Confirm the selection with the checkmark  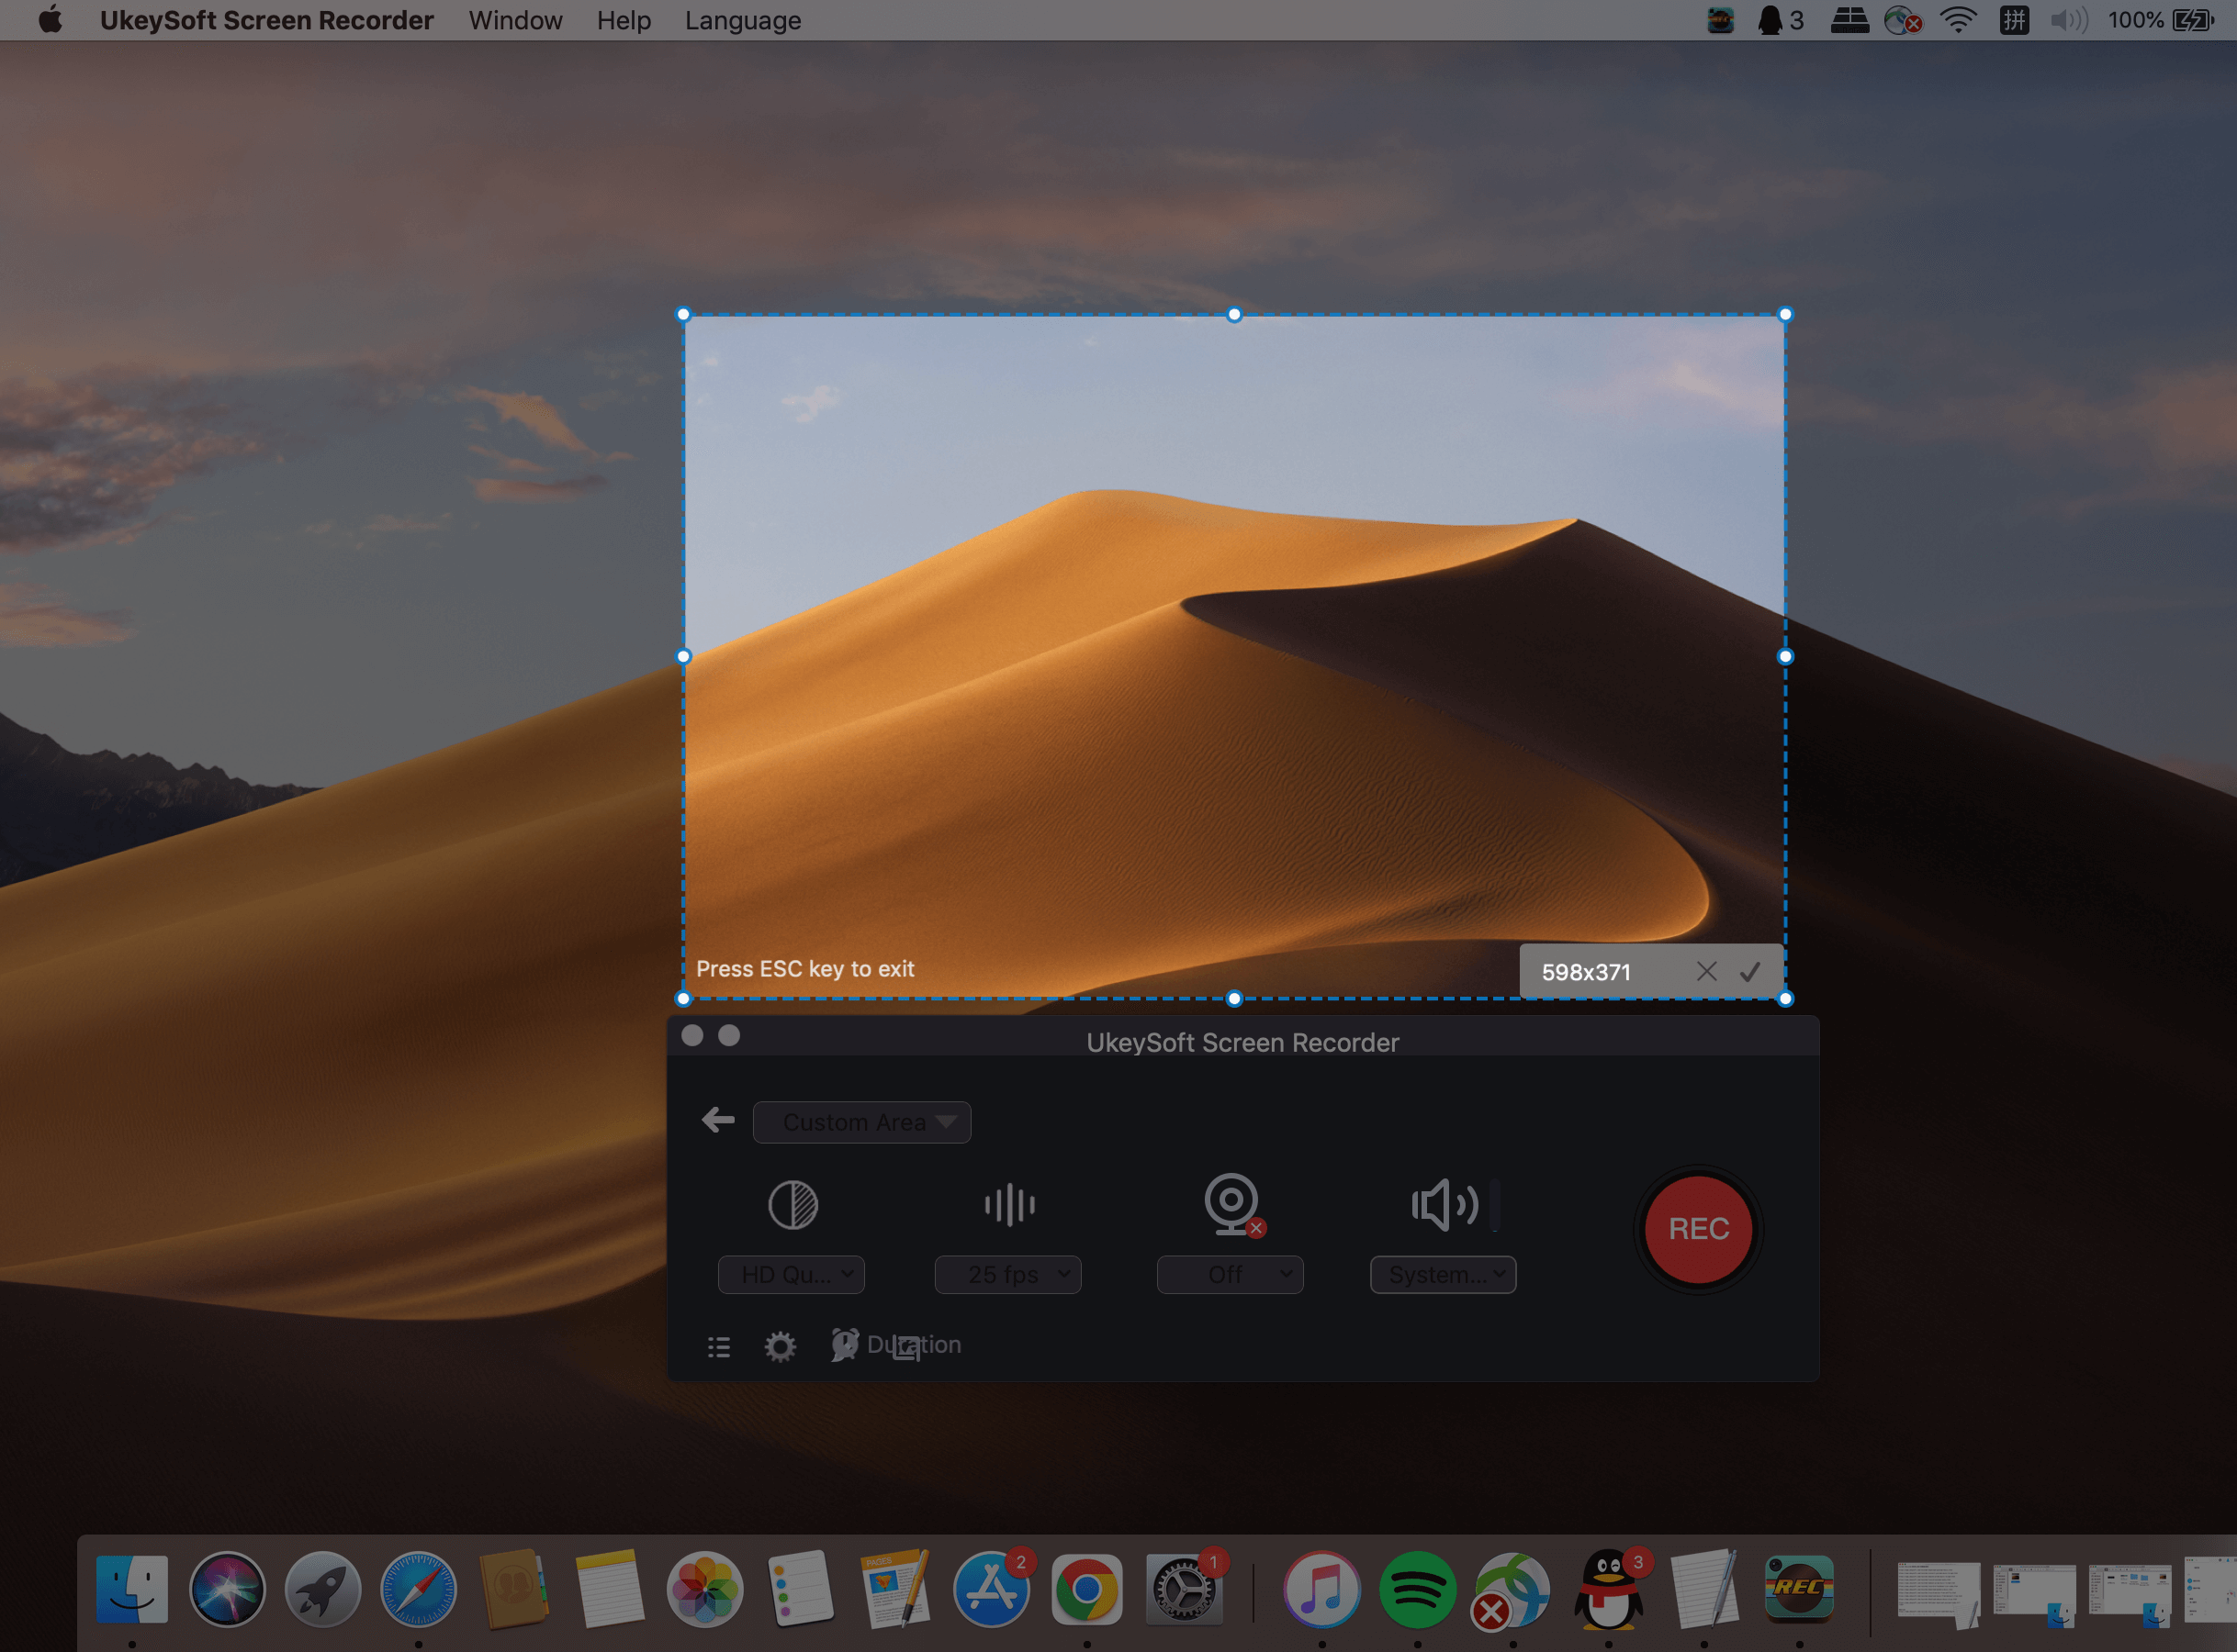1749,971
